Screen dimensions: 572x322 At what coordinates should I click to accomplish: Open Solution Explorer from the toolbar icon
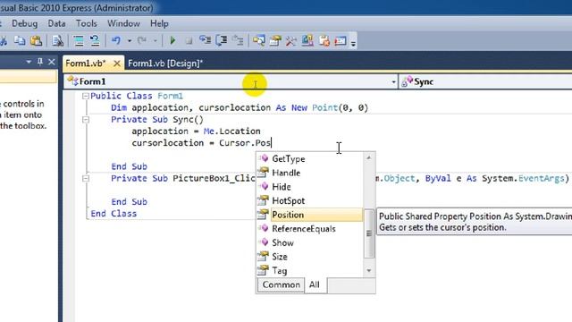pyautogui.click(x=259, y=40)
